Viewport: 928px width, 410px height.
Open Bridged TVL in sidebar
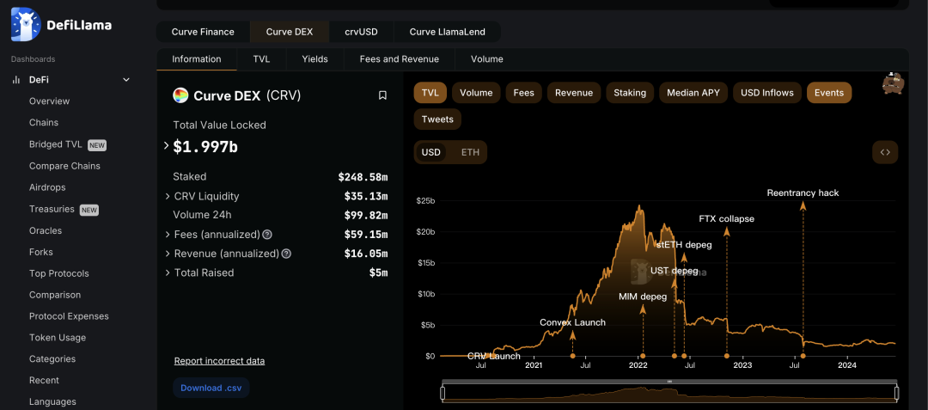56,144
